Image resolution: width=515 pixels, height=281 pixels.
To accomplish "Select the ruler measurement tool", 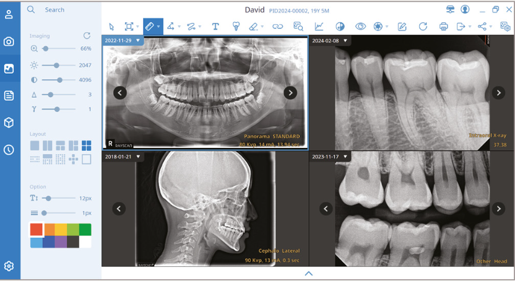I will (x=149, y=27).
